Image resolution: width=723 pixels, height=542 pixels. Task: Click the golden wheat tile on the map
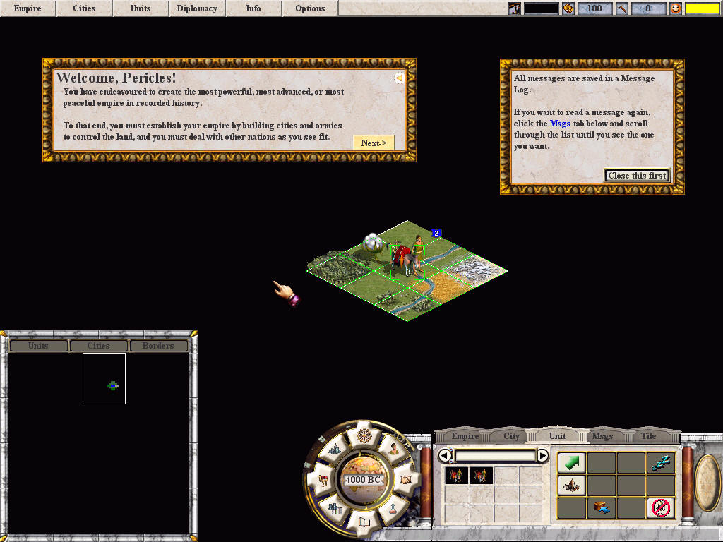[441, 287]
